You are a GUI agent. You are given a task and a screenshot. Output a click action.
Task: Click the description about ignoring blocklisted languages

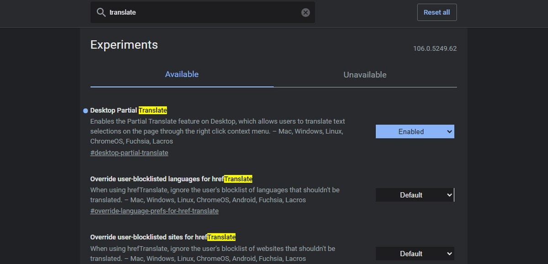[x=215, y=195]
